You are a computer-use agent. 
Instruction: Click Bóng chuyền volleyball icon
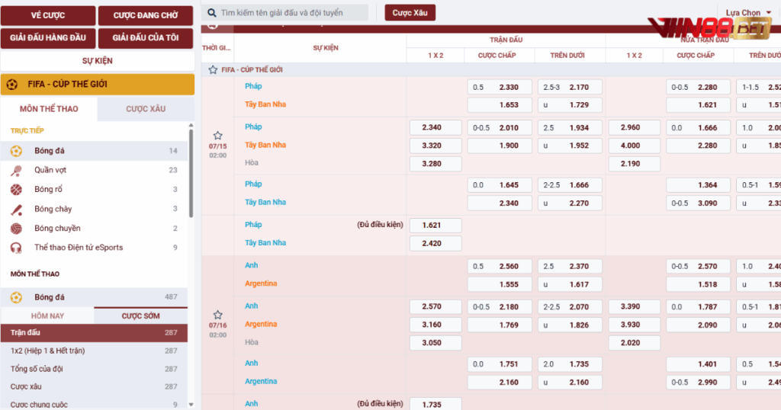click(x=16, y=229)
